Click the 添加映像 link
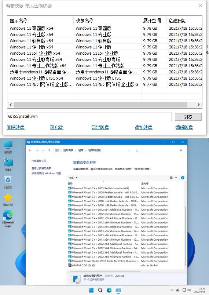Image resolution: width=209 pixels, height=295 pixels. click(143, 127)
